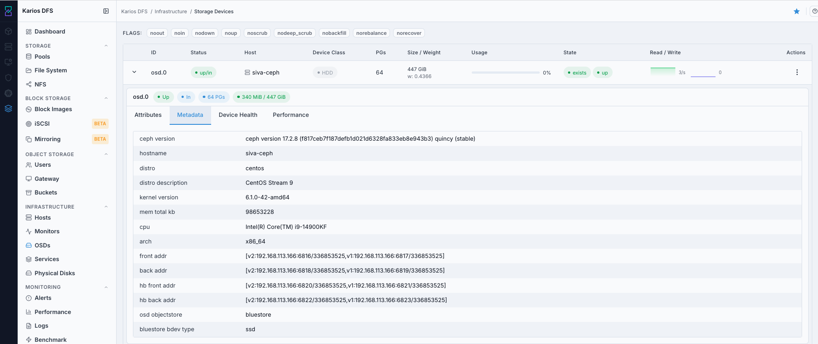
Task: Click the up/in status badge
Action: coord(204,73)
